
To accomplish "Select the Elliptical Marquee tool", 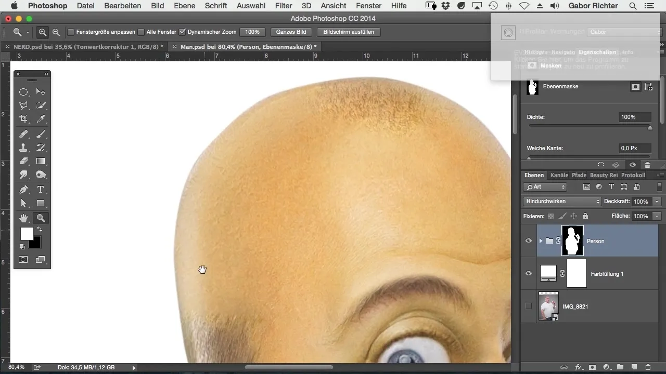I will (x=23, y=92).
